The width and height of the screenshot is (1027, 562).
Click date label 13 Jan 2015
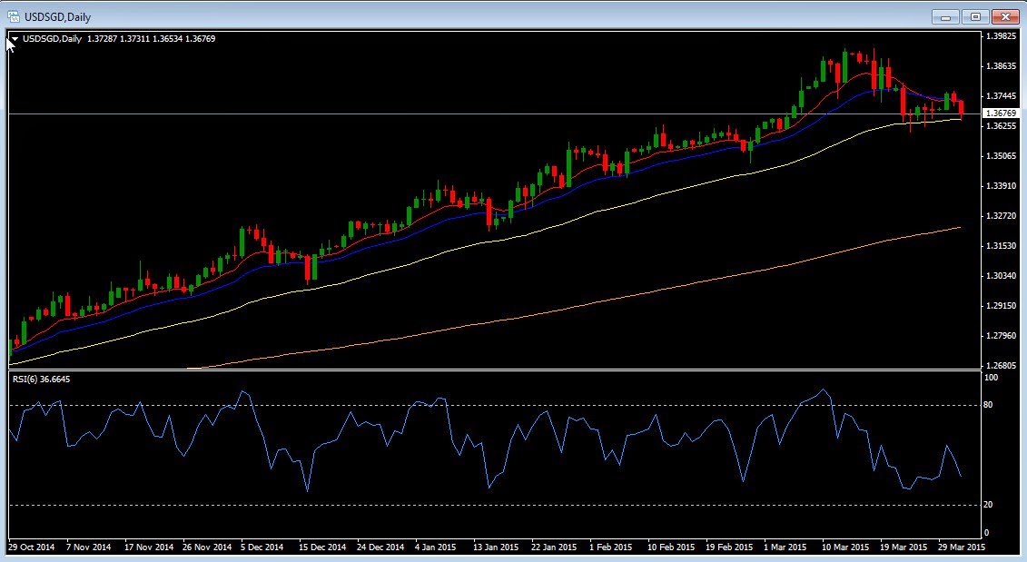tap(496, 547)
